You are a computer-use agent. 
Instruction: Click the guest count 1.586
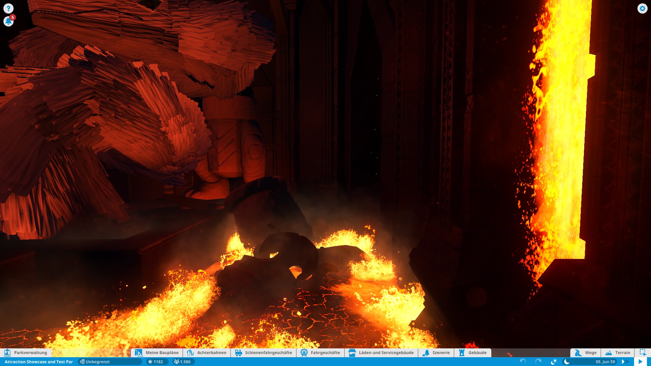(x=183, y=362)
